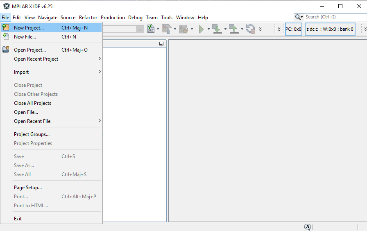Click the PC: 0x0 program counter box
367x231 pixels.
pyautogui.click(x=293, y=29)
